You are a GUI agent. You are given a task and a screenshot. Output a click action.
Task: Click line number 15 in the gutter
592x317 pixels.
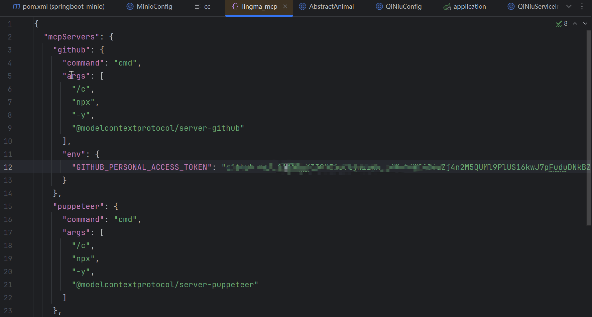8,206
